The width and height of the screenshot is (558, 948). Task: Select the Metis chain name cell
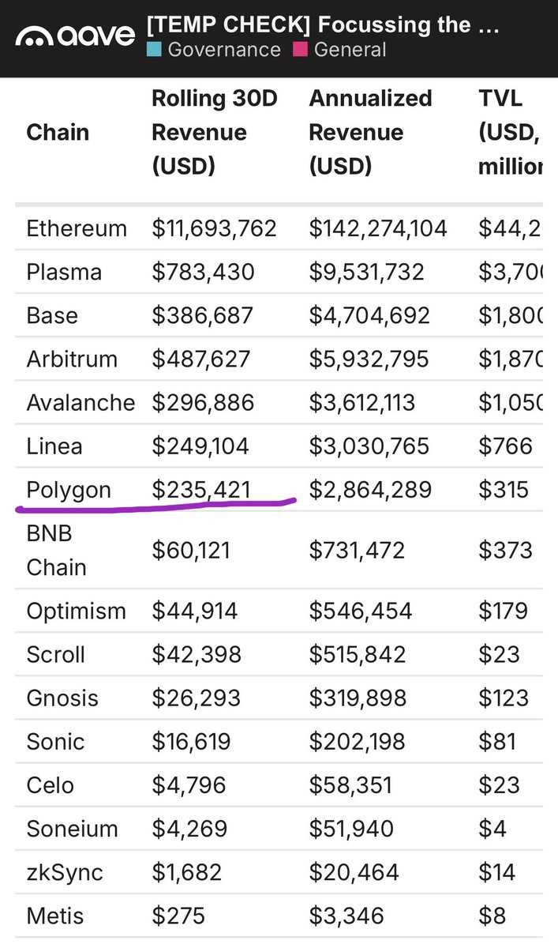[54, 916]
